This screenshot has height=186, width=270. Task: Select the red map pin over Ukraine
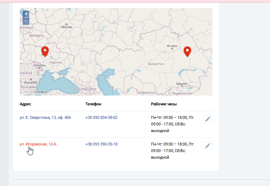(x=45, y=52)
